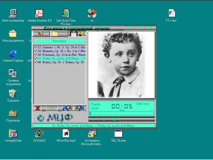Click the composer portrait photo
Viewport: 213px width, 160px height.
pyautogui.click(x=121, y=65)
